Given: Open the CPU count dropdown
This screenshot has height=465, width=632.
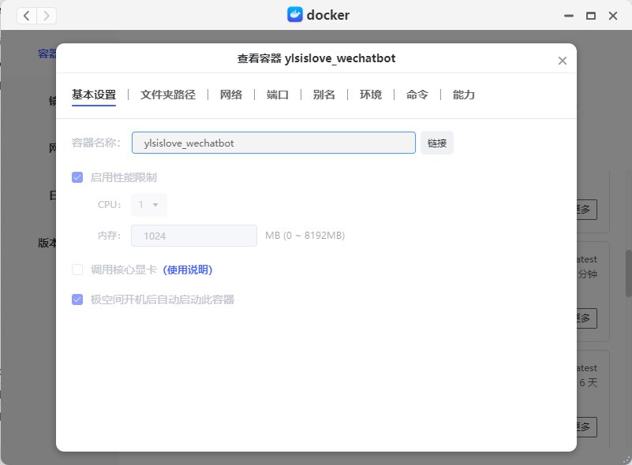Looking at the screenshot, I should pyautogui.click(x=149, y=205).
